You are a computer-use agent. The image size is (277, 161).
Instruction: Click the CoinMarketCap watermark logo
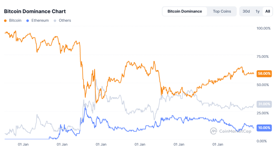pos(213,131)
